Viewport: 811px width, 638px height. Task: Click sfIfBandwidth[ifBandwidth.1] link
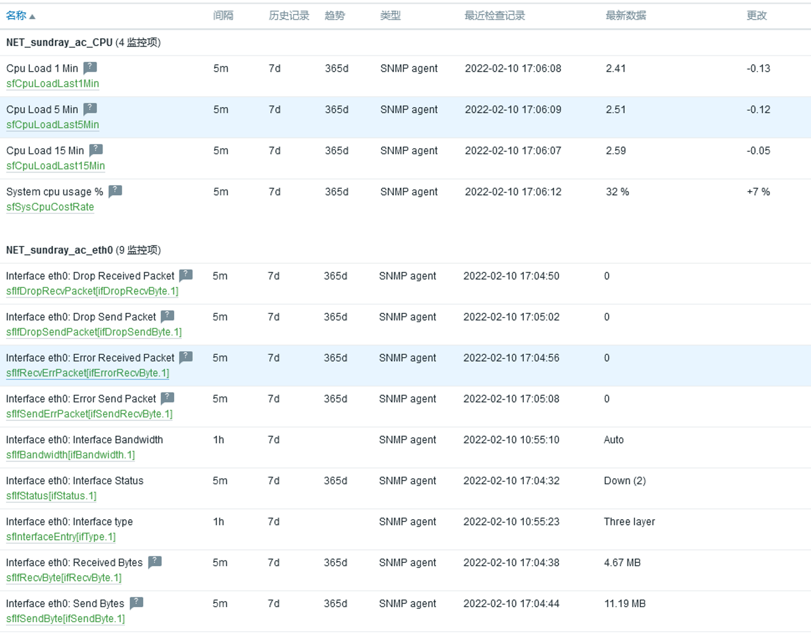pos(70,455)
